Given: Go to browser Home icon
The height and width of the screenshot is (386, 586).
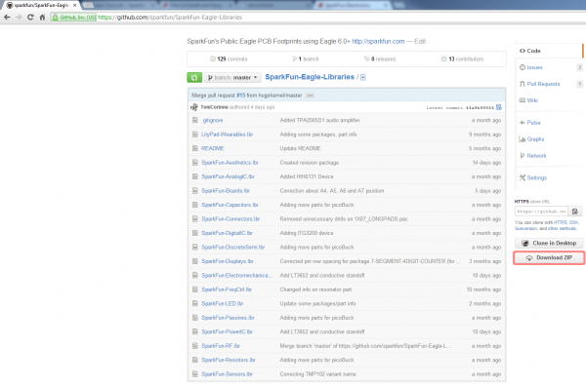Looking at the screenshot, I should 42,18.
